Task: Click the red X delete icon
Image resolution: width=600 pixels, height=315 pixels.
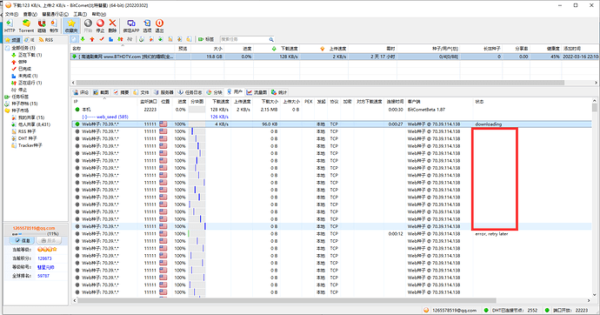Action: pyautogui.click(x=112, y=25)
